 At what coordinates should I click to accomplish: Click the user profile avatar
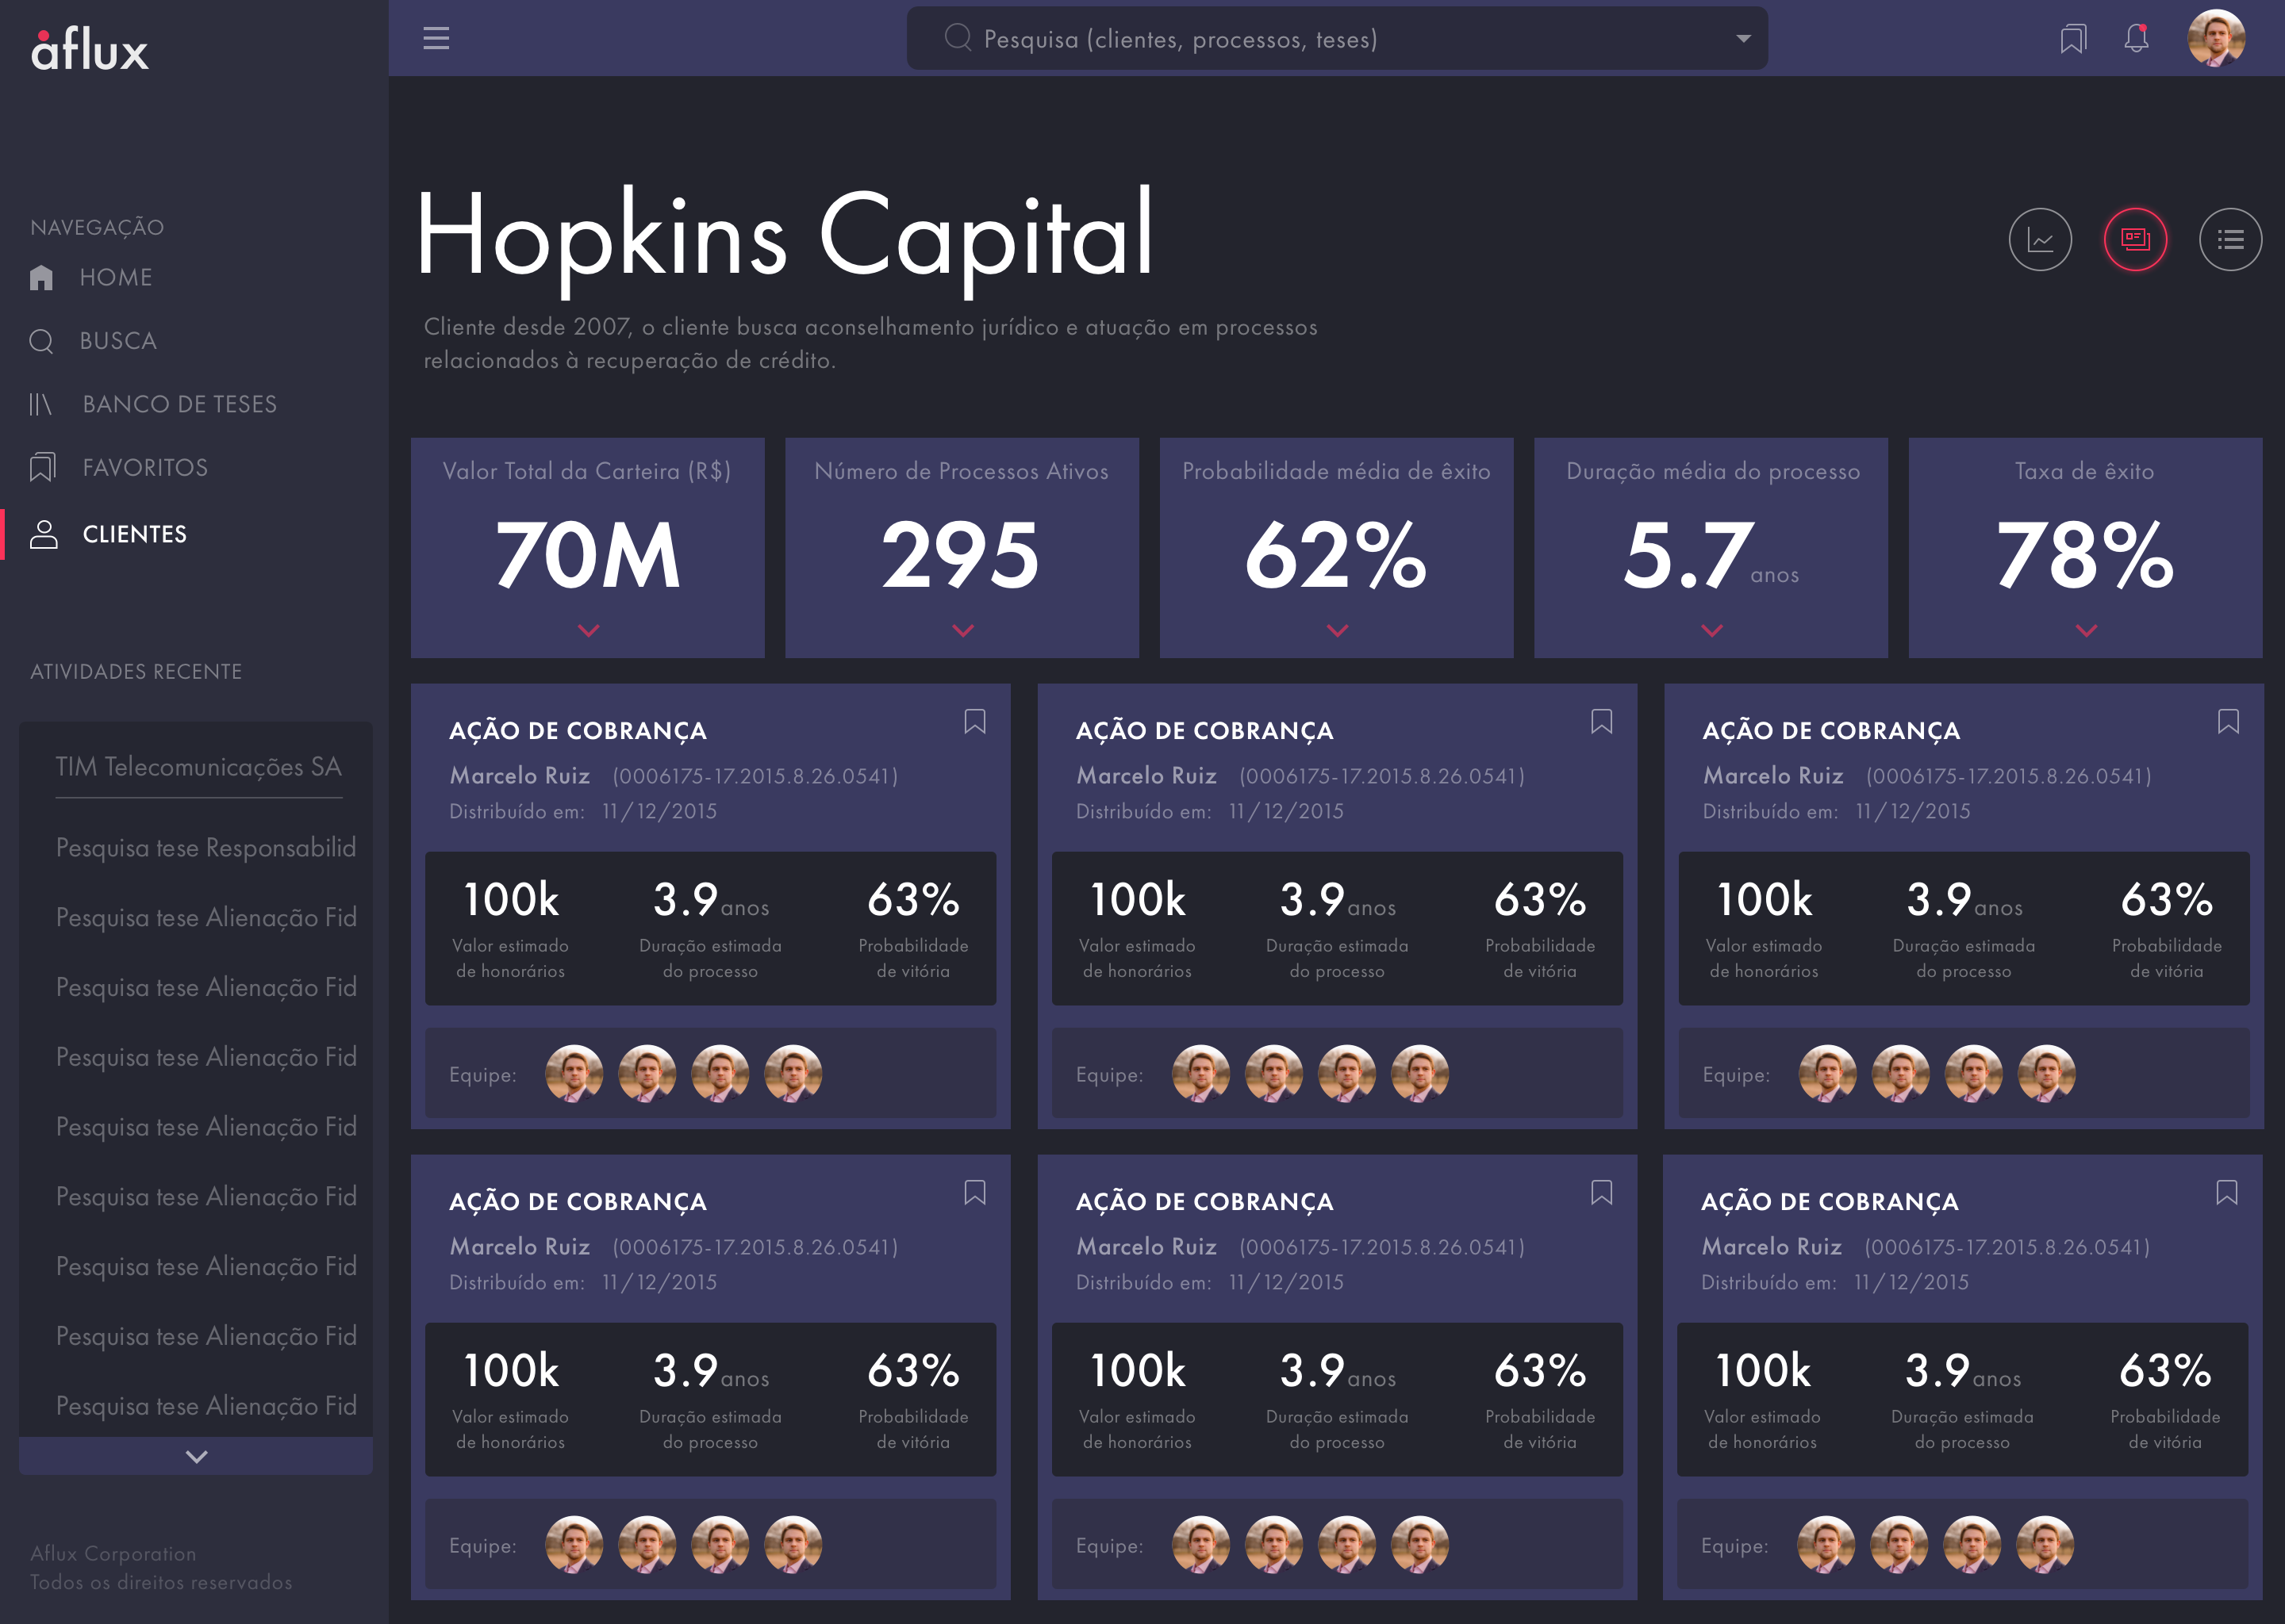(2215, 39)
